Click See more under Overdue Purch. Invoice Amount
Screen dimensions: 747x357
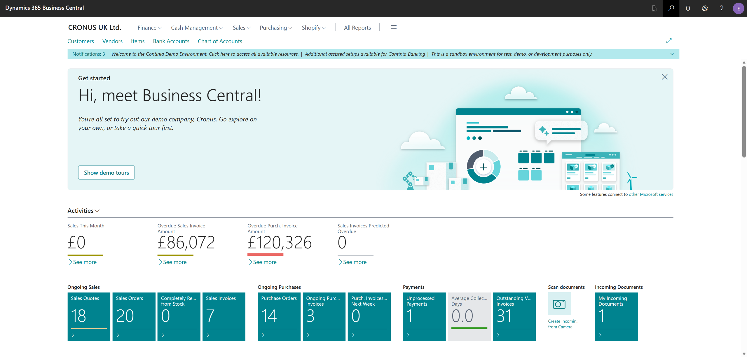pyautogui.click(x=262, y=262)
